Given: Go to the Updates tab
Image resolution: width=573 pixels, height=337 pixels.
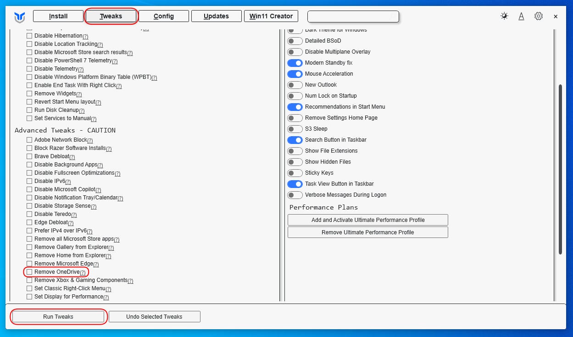Looking at the screenshot, I should 216,16.
